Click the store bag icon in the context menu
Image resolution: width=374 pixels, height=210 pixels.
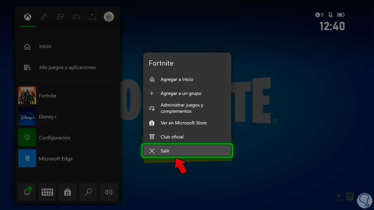152,123
